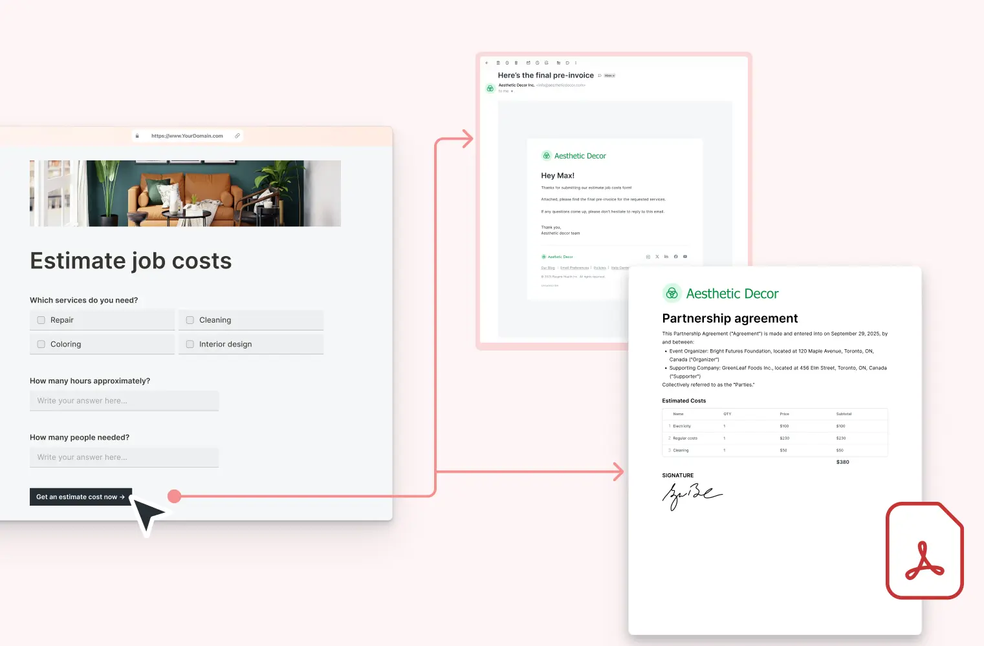Click the living room header image
This screenshot has width=984, height=646.
tap(185, 193)
